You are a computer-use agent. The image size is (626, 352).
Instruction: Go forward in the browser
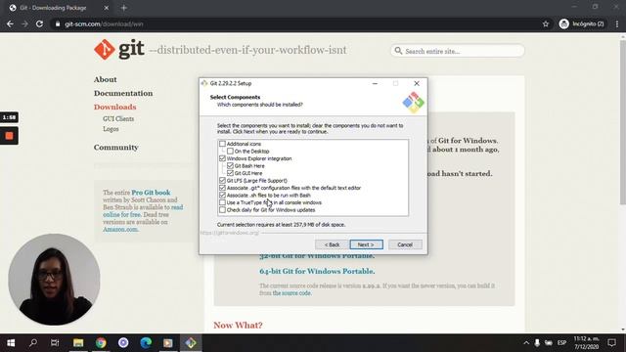pyautogui.click(x=24, y=23)
